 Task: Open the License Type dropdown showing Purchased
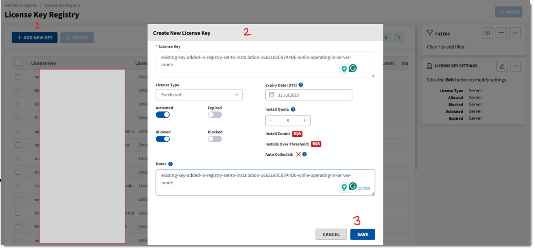(x=199, y=95)
